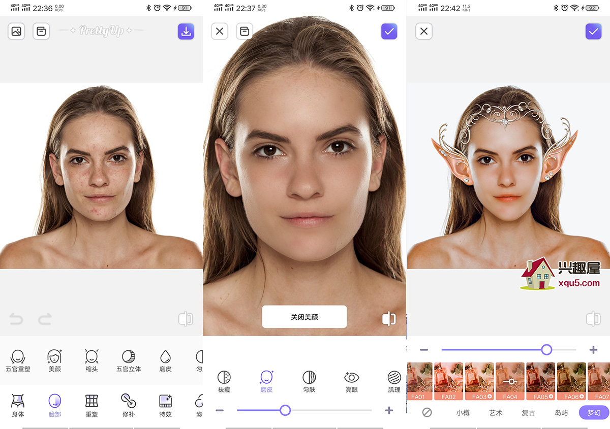Switch to the 小樽 filter category
The width and height of the screenshot is (610, 429).
[463, 413]
